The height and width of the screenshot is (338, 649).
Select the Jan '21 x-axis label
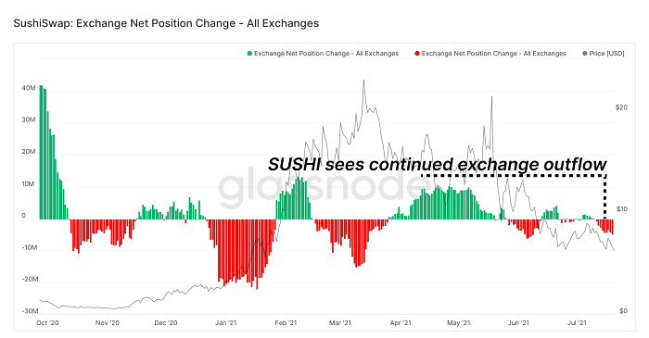click(226, 322)
